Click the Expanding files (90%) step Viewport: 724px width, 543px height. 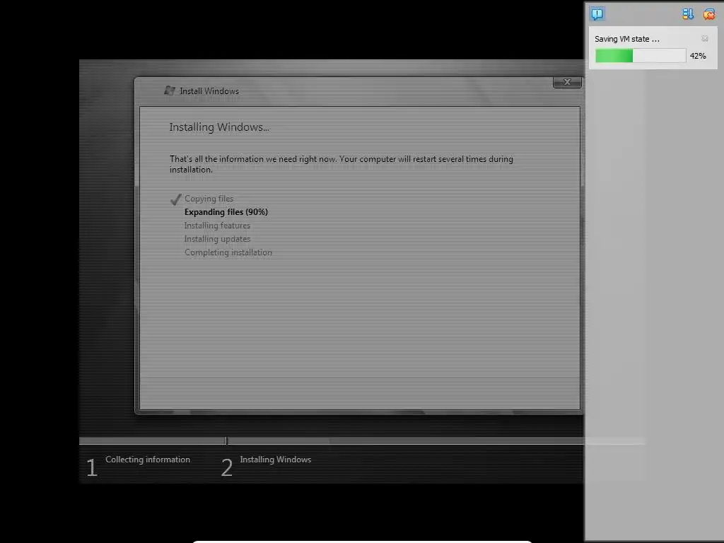226,212
